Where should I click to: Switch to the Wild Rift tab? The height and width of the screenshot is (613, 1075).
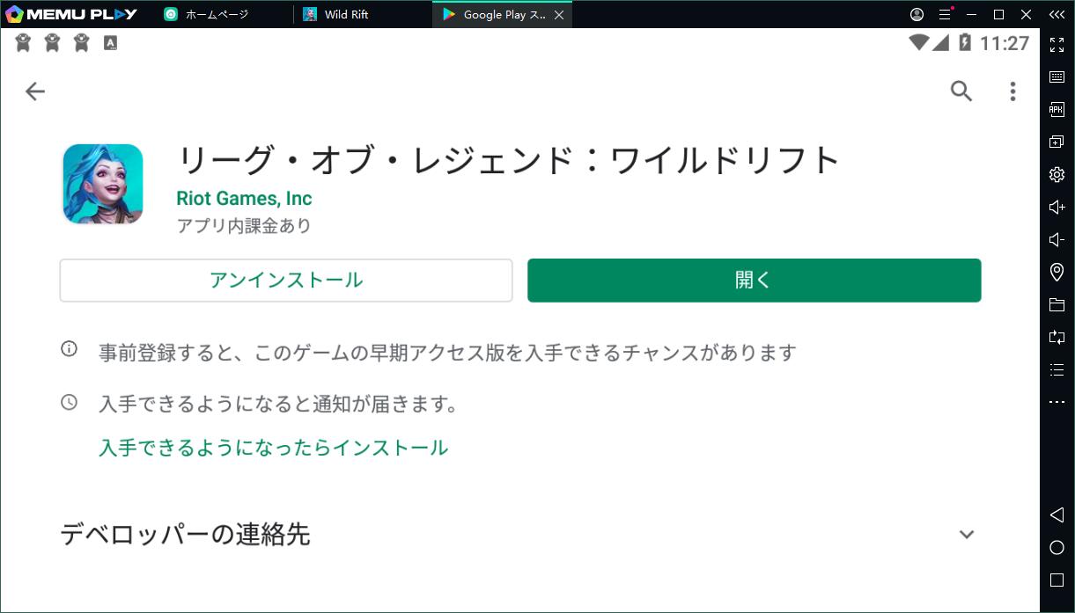pos(347,15)
